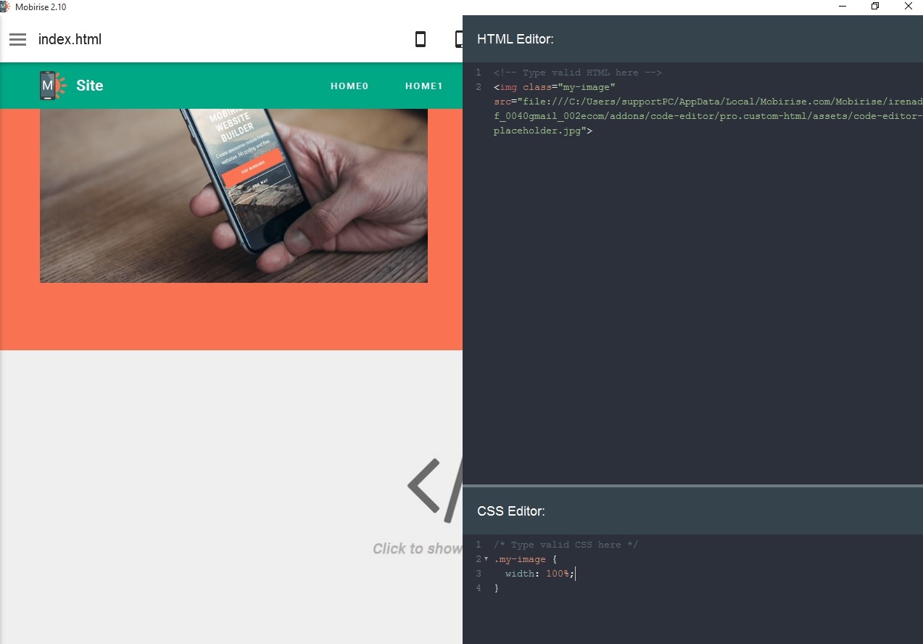The width and height of the screenshot is (923, 644).
Task: Collapse the .my-image rule using the fold arrow
Action: [486, 559]
